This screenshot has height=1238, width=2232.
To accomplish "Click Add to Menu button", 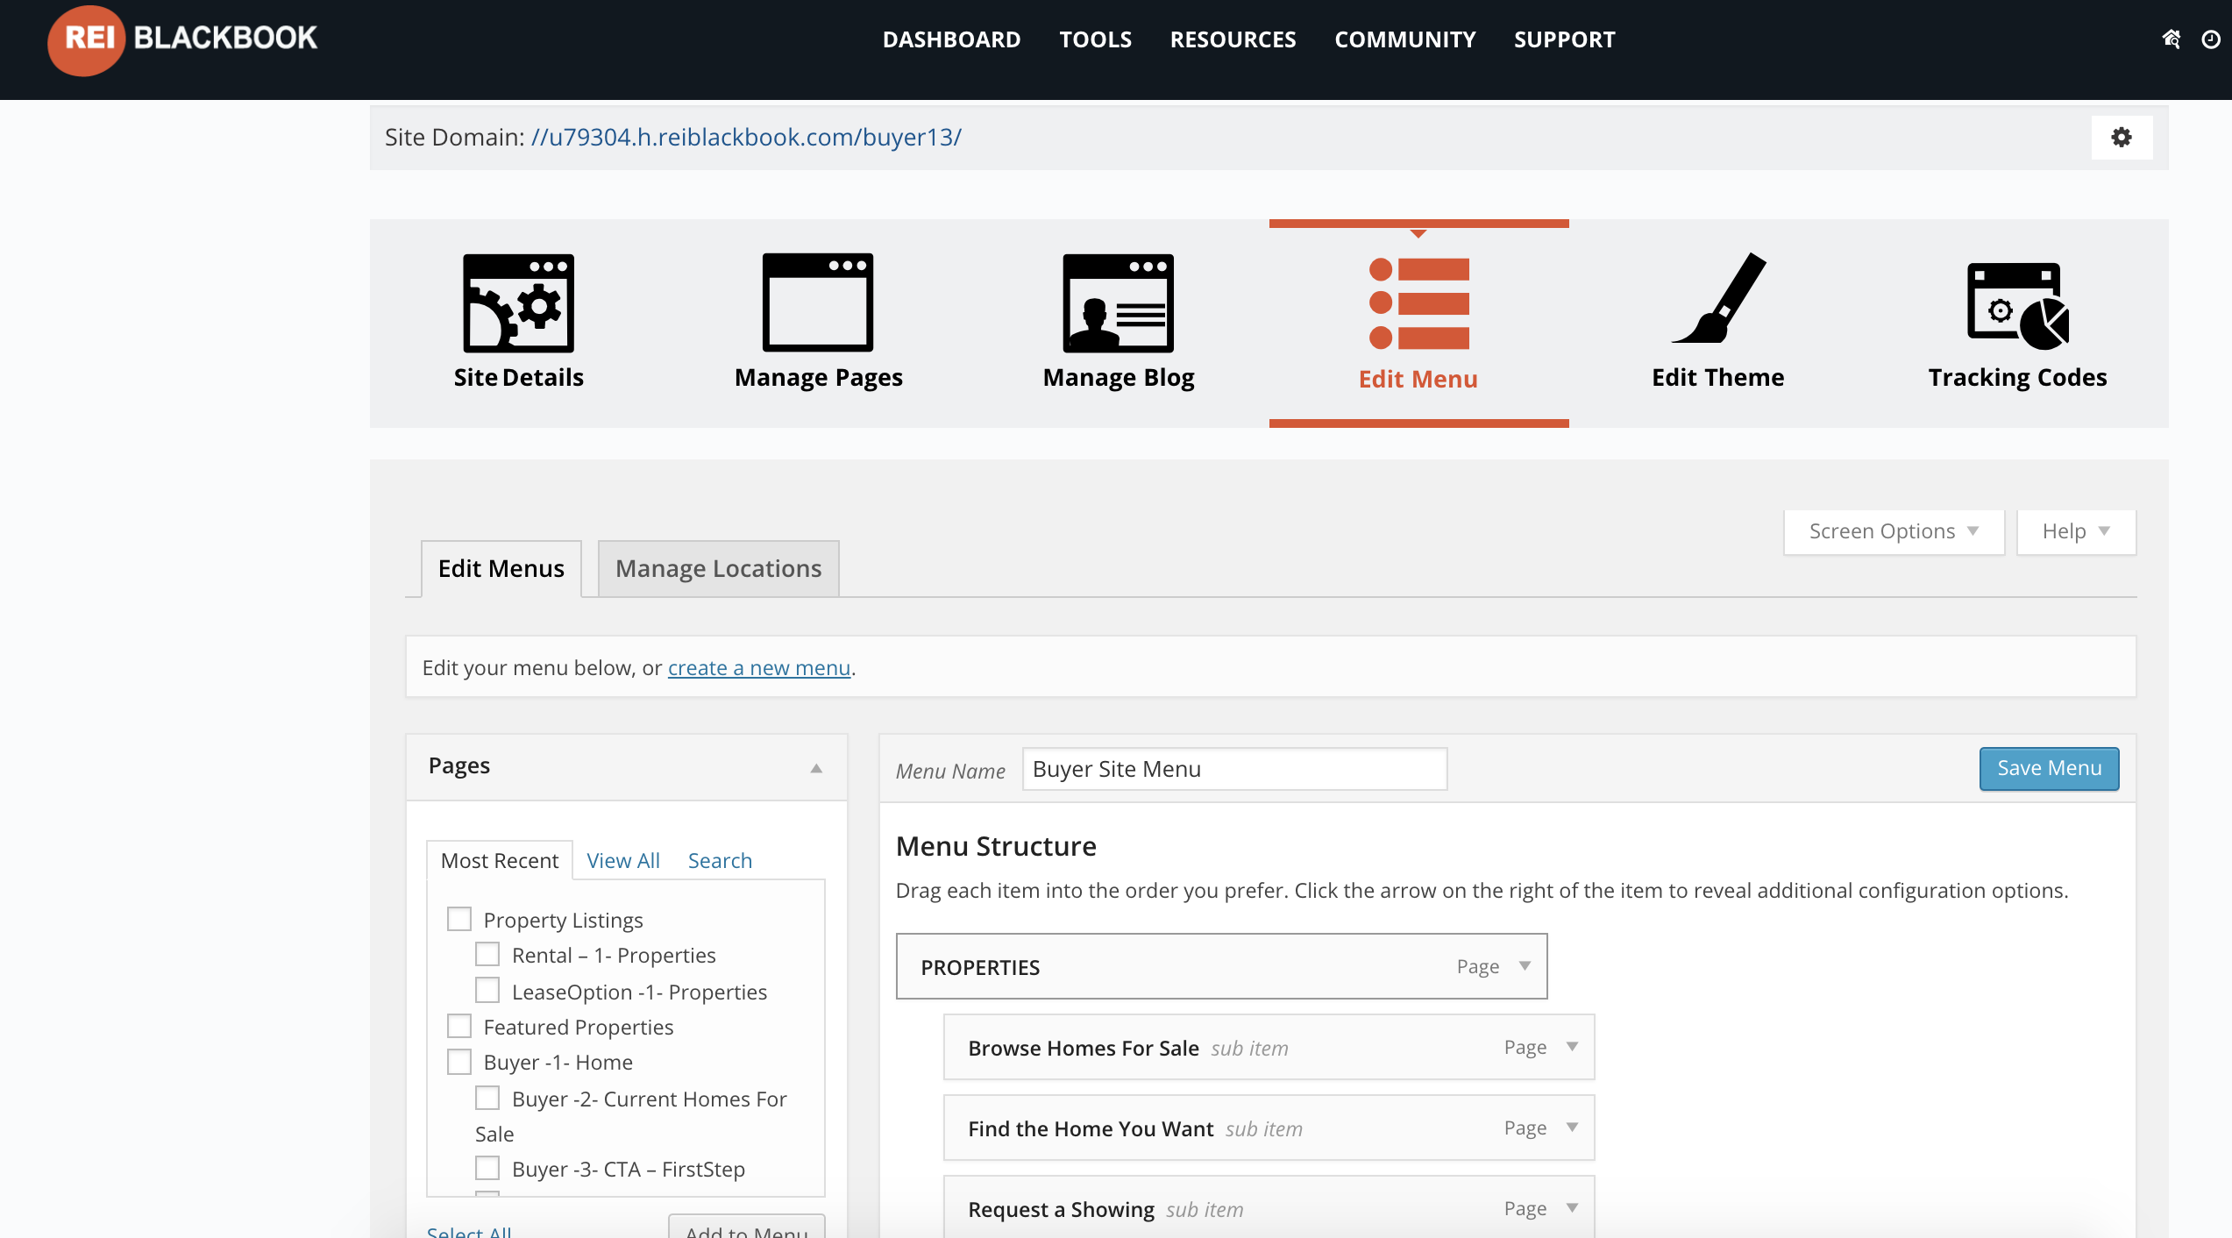I will point(747,1227).
